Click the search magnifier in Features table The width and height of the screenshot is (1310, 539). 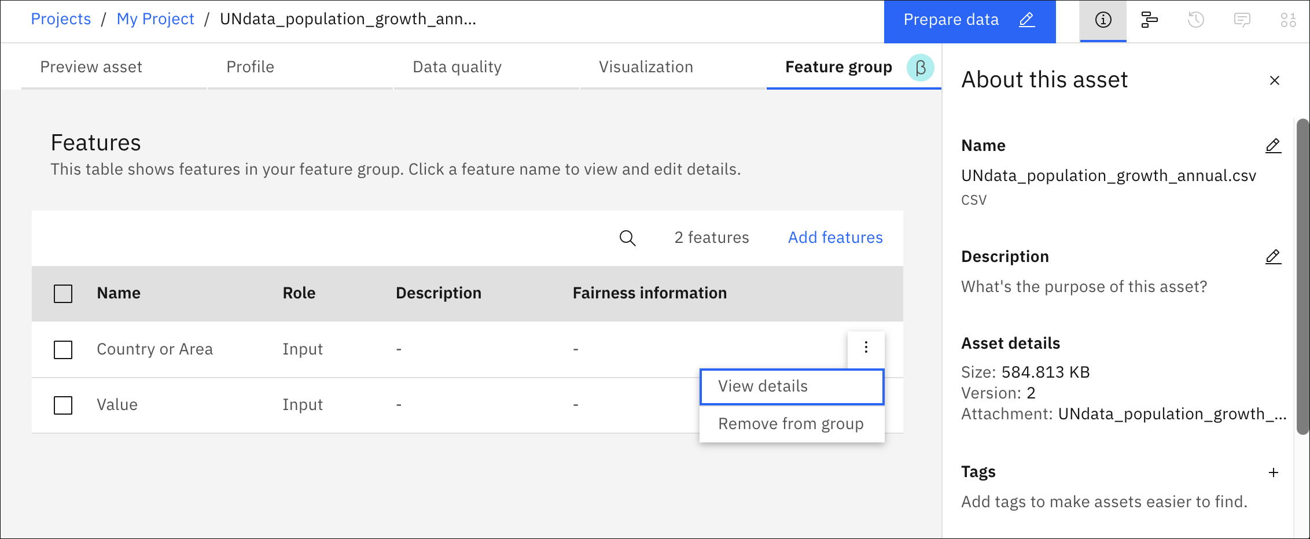(627, 238)
